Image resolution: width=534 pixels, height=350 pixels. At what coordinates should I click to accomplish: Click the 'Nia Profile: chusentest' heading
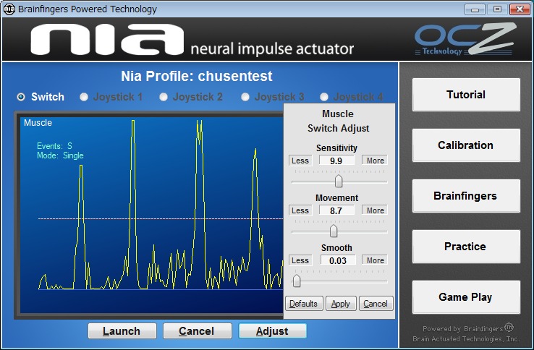197,76
